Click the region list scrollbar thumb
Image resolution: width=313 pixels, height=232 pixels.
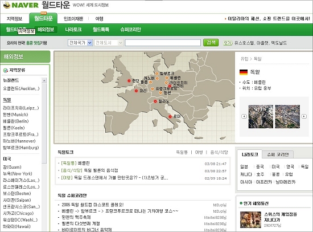44,123
